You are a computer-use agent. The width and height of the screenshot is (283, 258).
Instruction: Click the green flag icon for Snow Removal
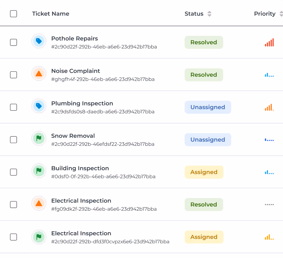tap(39, 138)
